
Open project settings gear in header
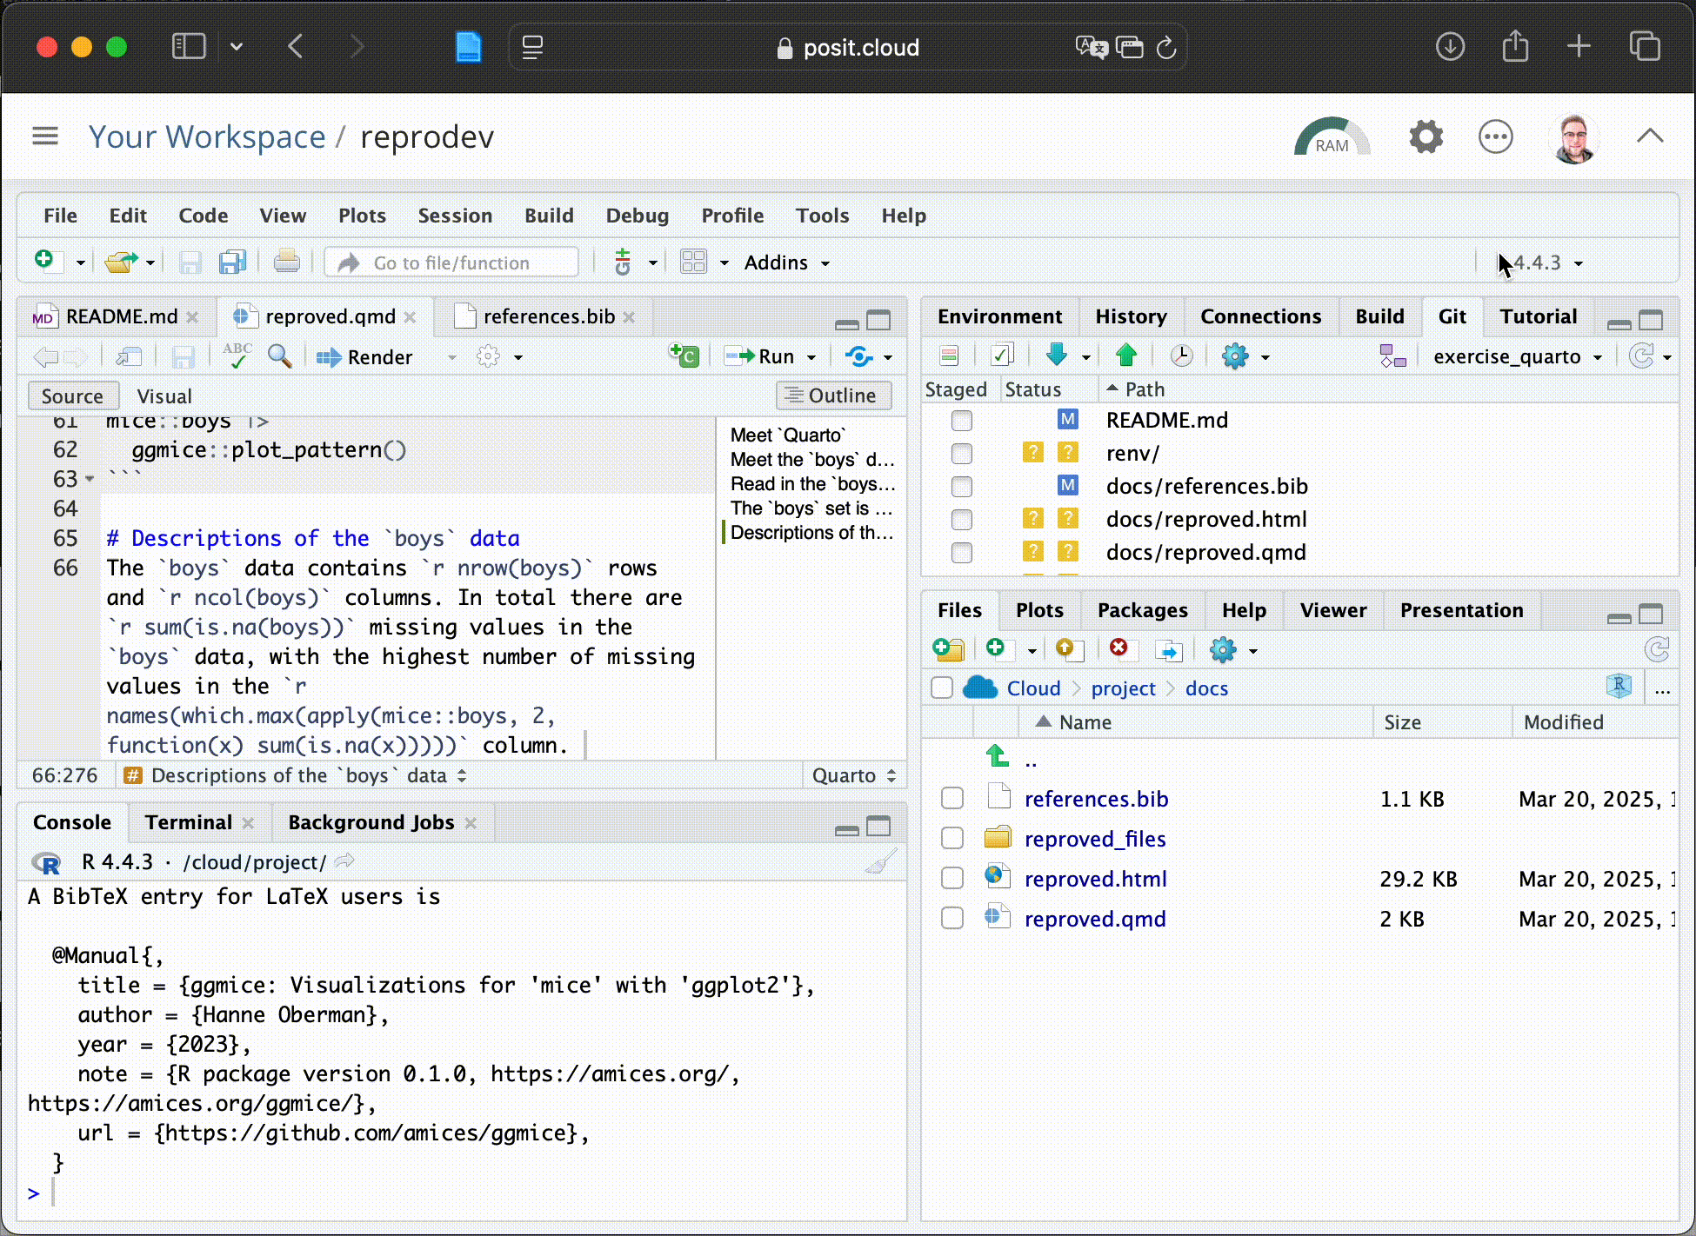pos(1426,136)
